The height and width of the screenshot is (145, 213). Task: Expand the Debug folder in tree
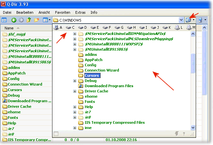[x=75, y=81]
